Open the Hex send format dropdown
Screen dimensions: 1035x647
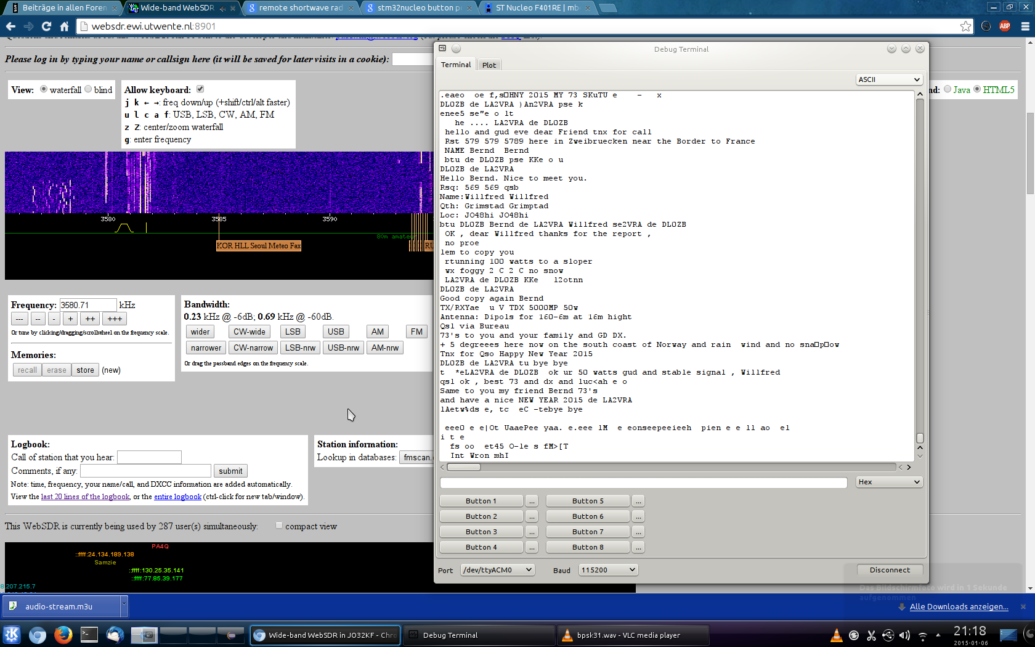pos(889,482)
